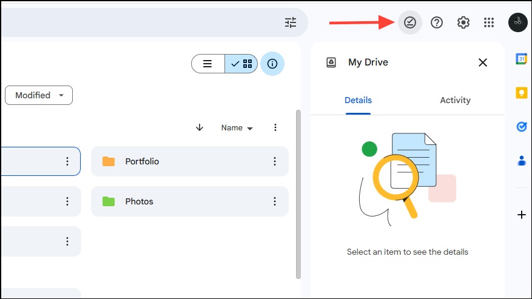Open the offline ready status icon
532x299 pixels.
pos(409,22)
